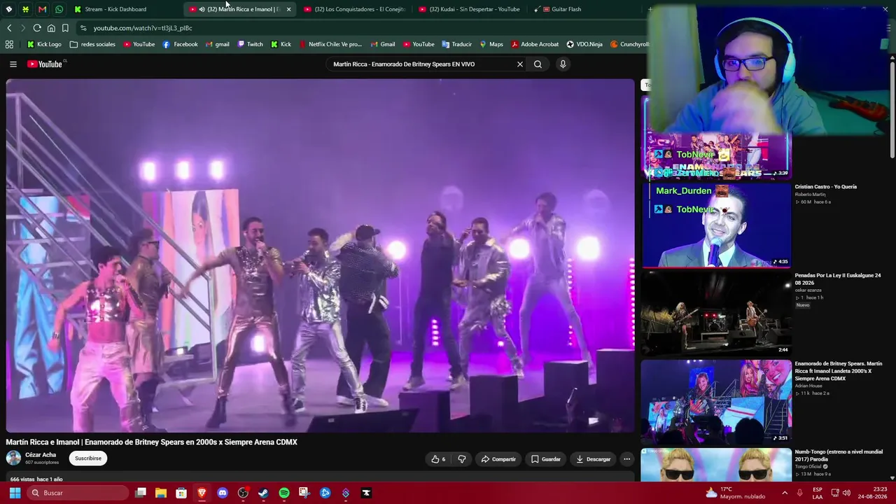Open the redes sociales bookmark folder

point(92,44)
